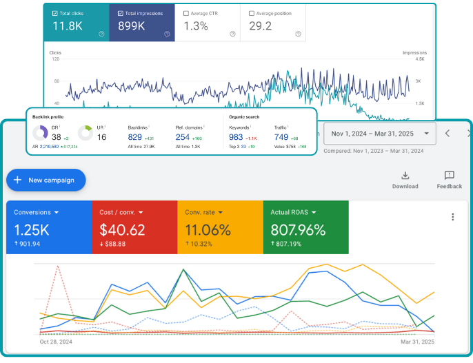Click info icon next to Keywords label
This screenshot has width=473, height=363.
click(x=251, y=127)
